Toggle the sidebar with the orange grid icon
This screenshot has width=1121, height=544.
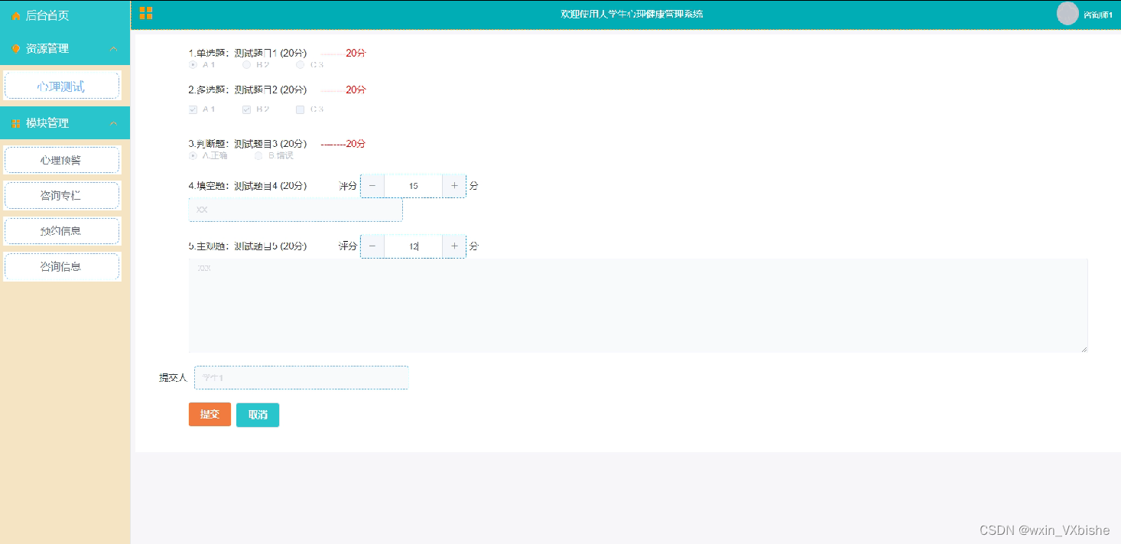(146, 13)
